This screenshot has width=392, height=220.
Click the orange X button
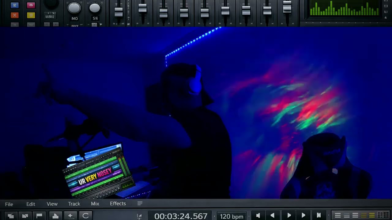coord(15,15)
